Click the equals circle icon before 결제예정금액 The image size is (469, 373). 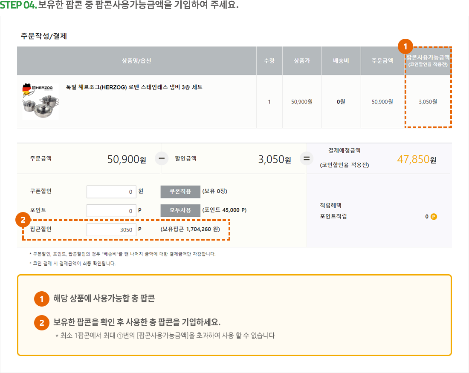[306, 159]
